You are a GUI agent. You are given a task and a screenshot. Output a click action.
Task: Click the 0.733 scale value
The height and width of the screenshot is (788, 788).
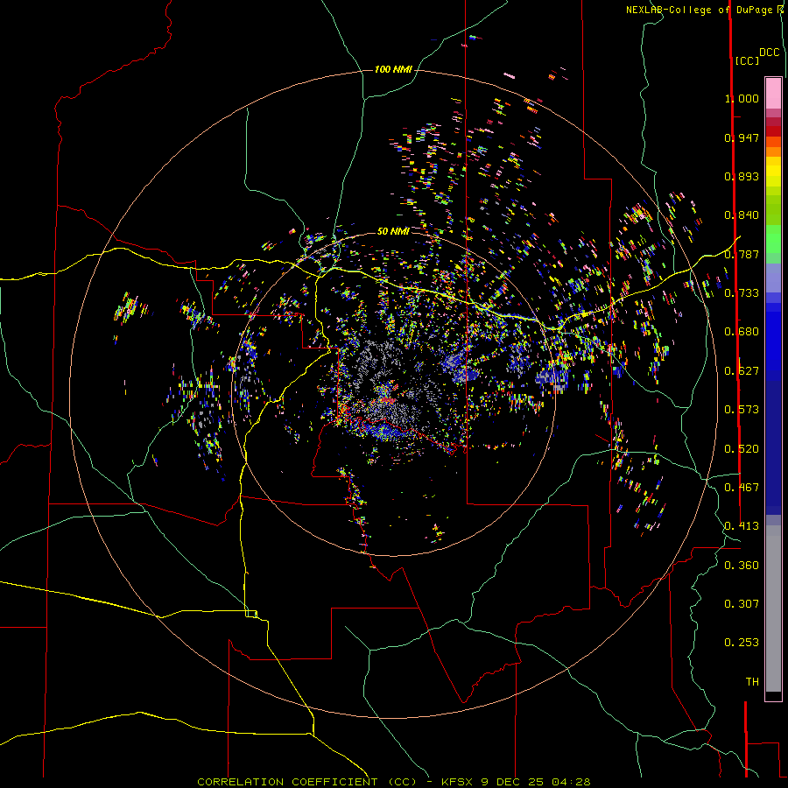click(x=742, y=293)
